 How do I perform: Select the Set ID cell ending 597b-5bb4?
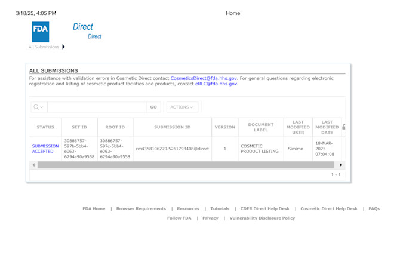coord(79,149)
